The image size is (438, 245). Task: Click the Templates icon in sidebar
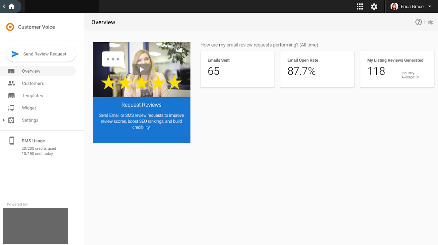[x=11, y=96]
